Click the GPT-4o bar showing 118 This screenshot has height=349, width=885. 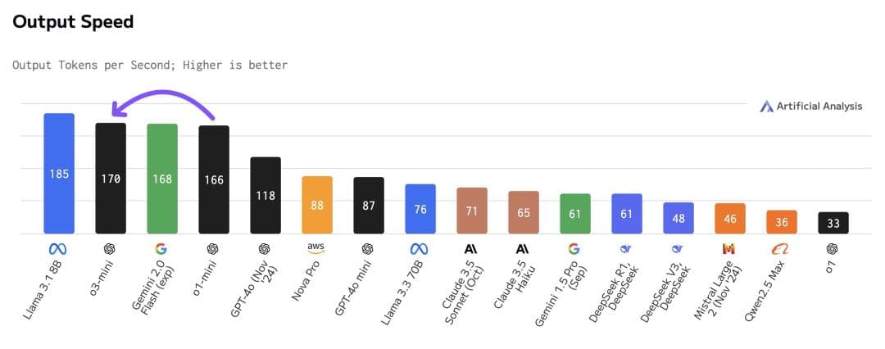[x=265, y=195]
